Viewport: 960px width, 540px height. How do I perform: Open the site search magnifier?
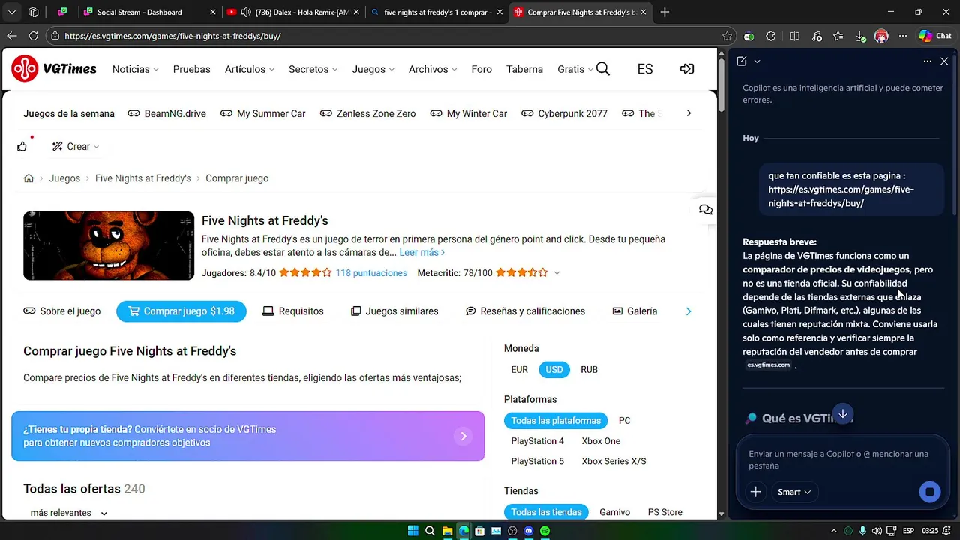pos(603,69)
